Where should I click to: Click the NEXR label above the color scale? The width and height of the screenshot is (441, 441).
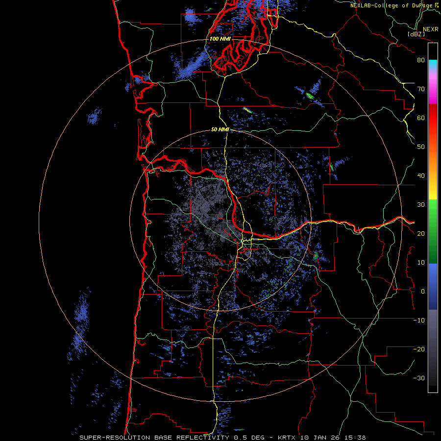[431, 29]
